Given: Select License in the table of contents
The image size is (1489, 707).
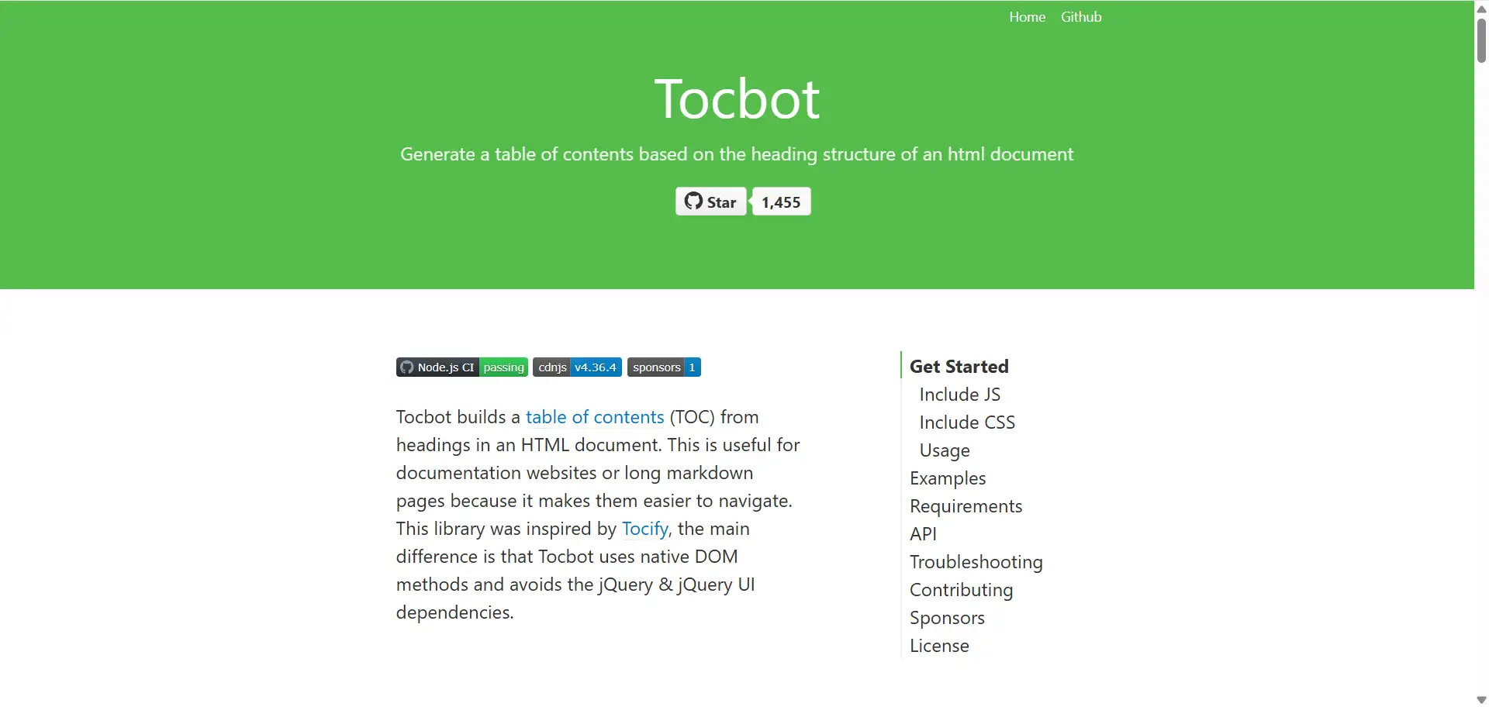Looking at the screenshot, I should point(939,646).
